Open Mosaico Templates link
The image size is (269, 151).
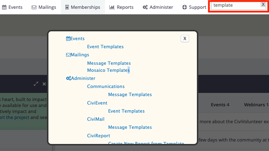coord(109,70)
